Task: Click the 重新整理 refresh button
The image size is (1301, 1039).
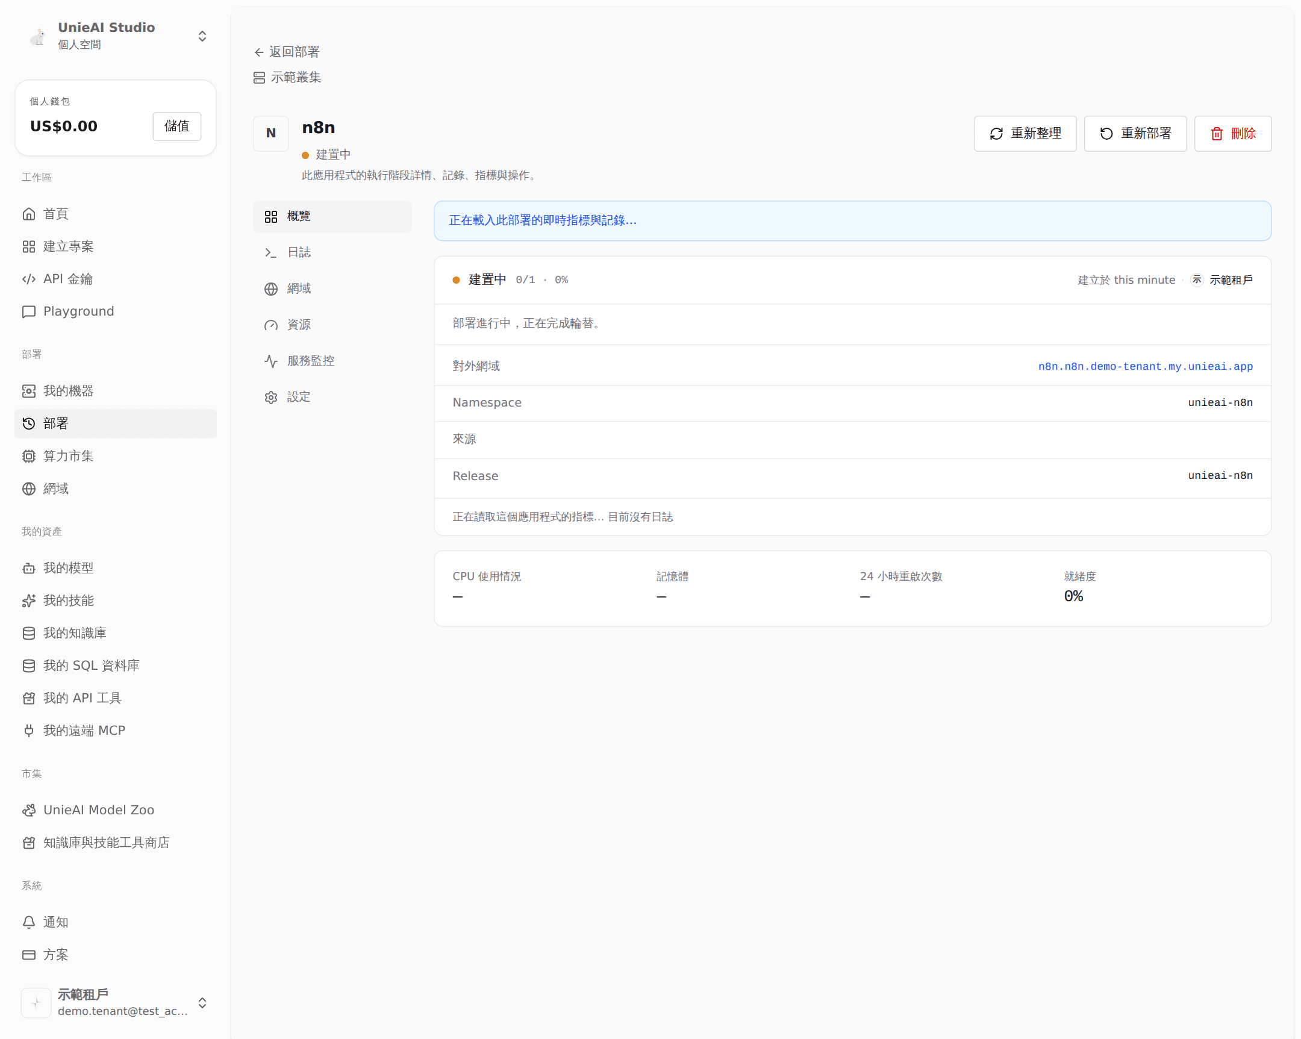Action: click(1025, 133)
